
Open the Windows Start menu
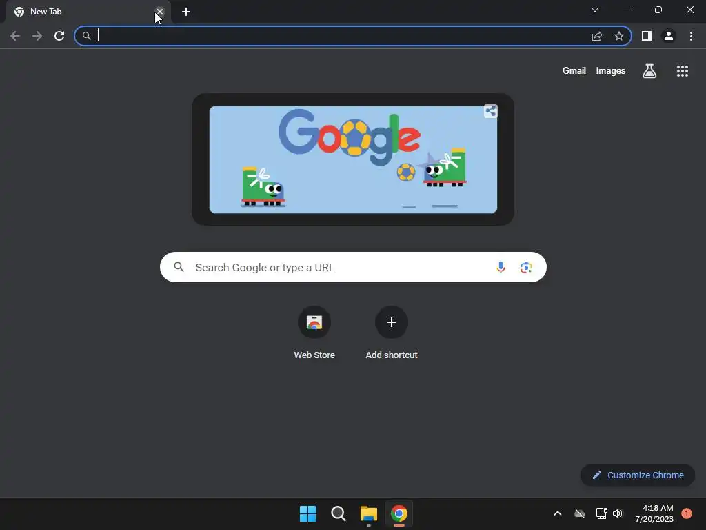(308, 513)
